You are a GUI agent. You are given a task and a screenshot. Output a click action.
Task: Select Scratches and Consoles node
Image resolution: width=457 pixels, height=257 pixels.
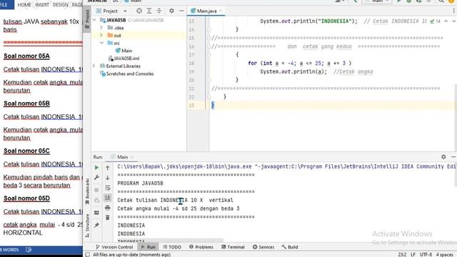pyautogui.click(x=127, y=74)
